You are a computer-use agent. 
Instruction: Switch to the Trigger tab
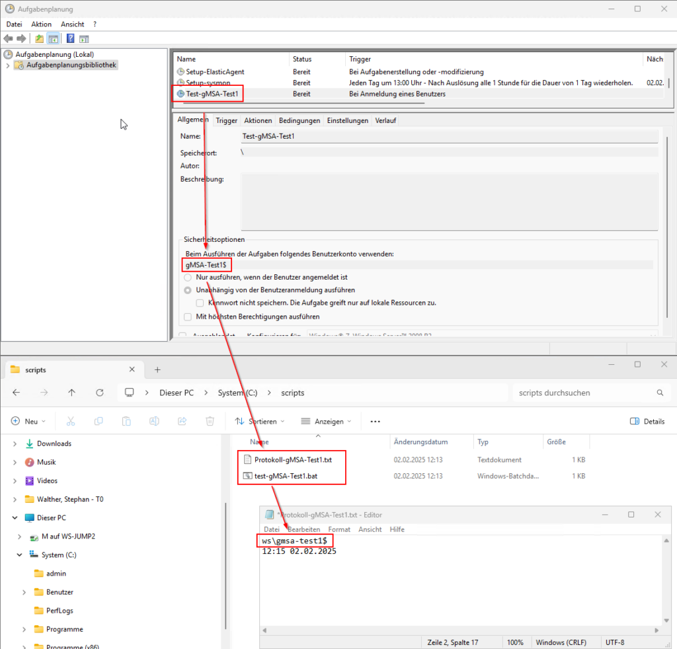click(226, 120)
